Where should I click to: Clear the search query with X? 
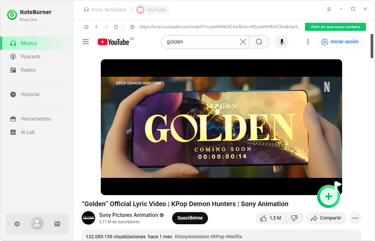(x=243, y=42)
